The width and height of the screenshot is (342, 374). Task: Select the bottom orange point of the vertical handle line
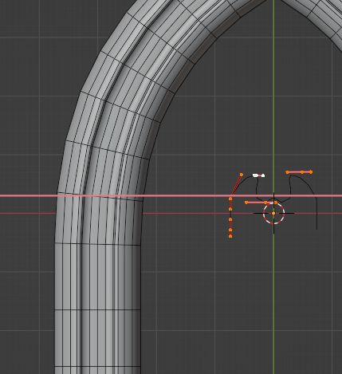point(230,236)
